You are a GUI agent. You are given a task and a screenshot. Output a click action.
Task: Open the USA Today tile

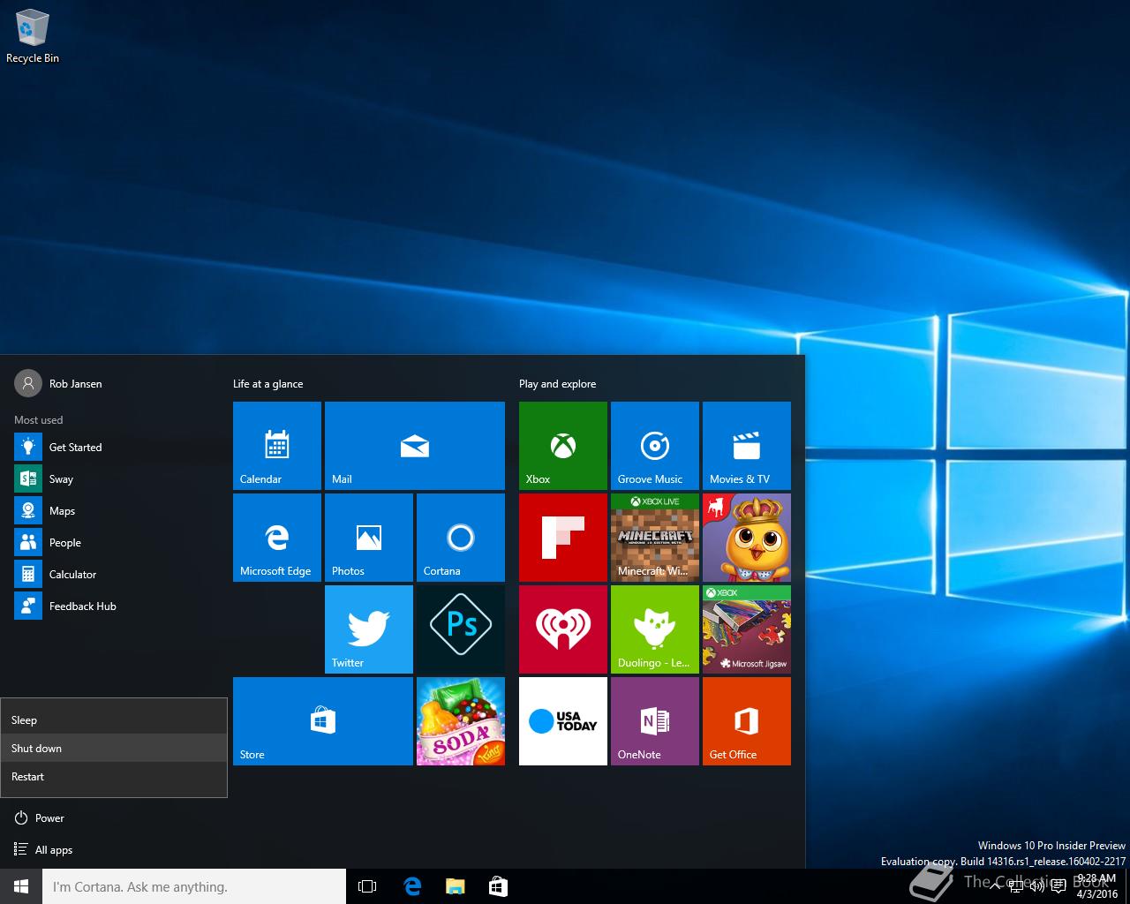click(563, 721)
